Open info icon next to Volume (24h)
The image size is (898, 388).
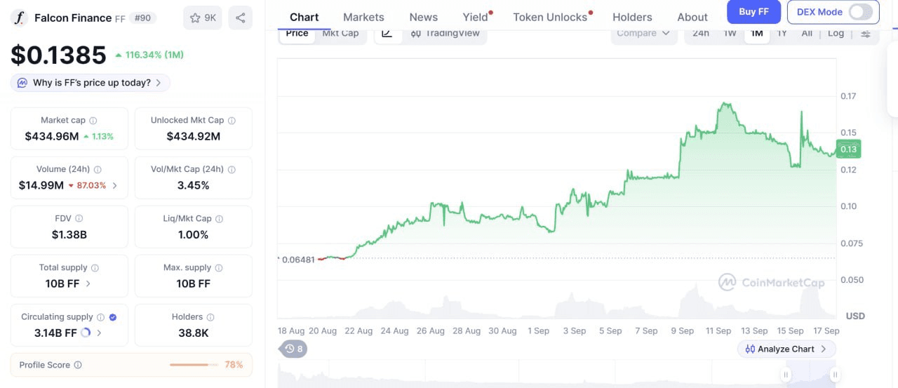point(98,170)
